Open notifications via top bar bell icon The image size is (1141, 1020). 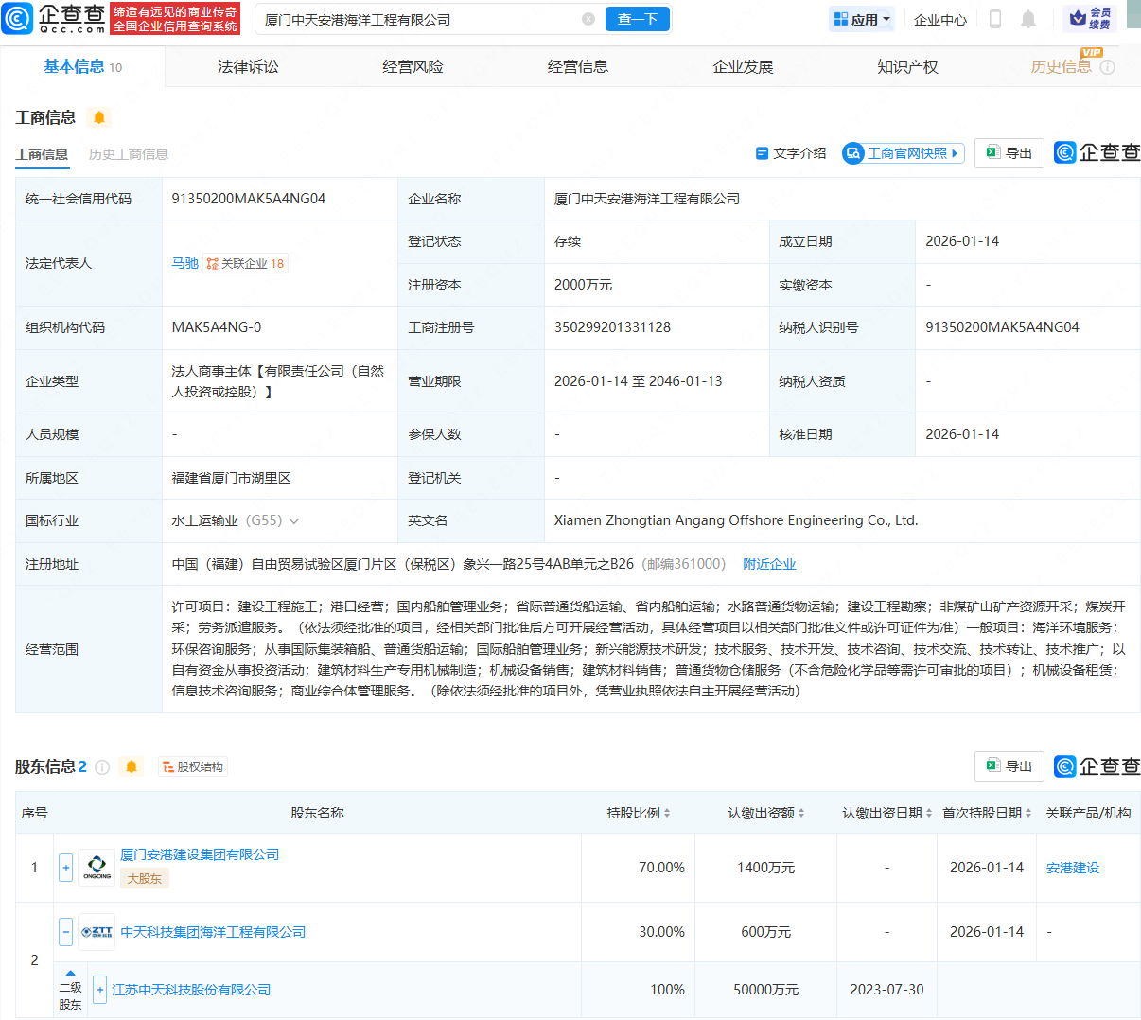pyautogui.click(x=1027, y=18)
